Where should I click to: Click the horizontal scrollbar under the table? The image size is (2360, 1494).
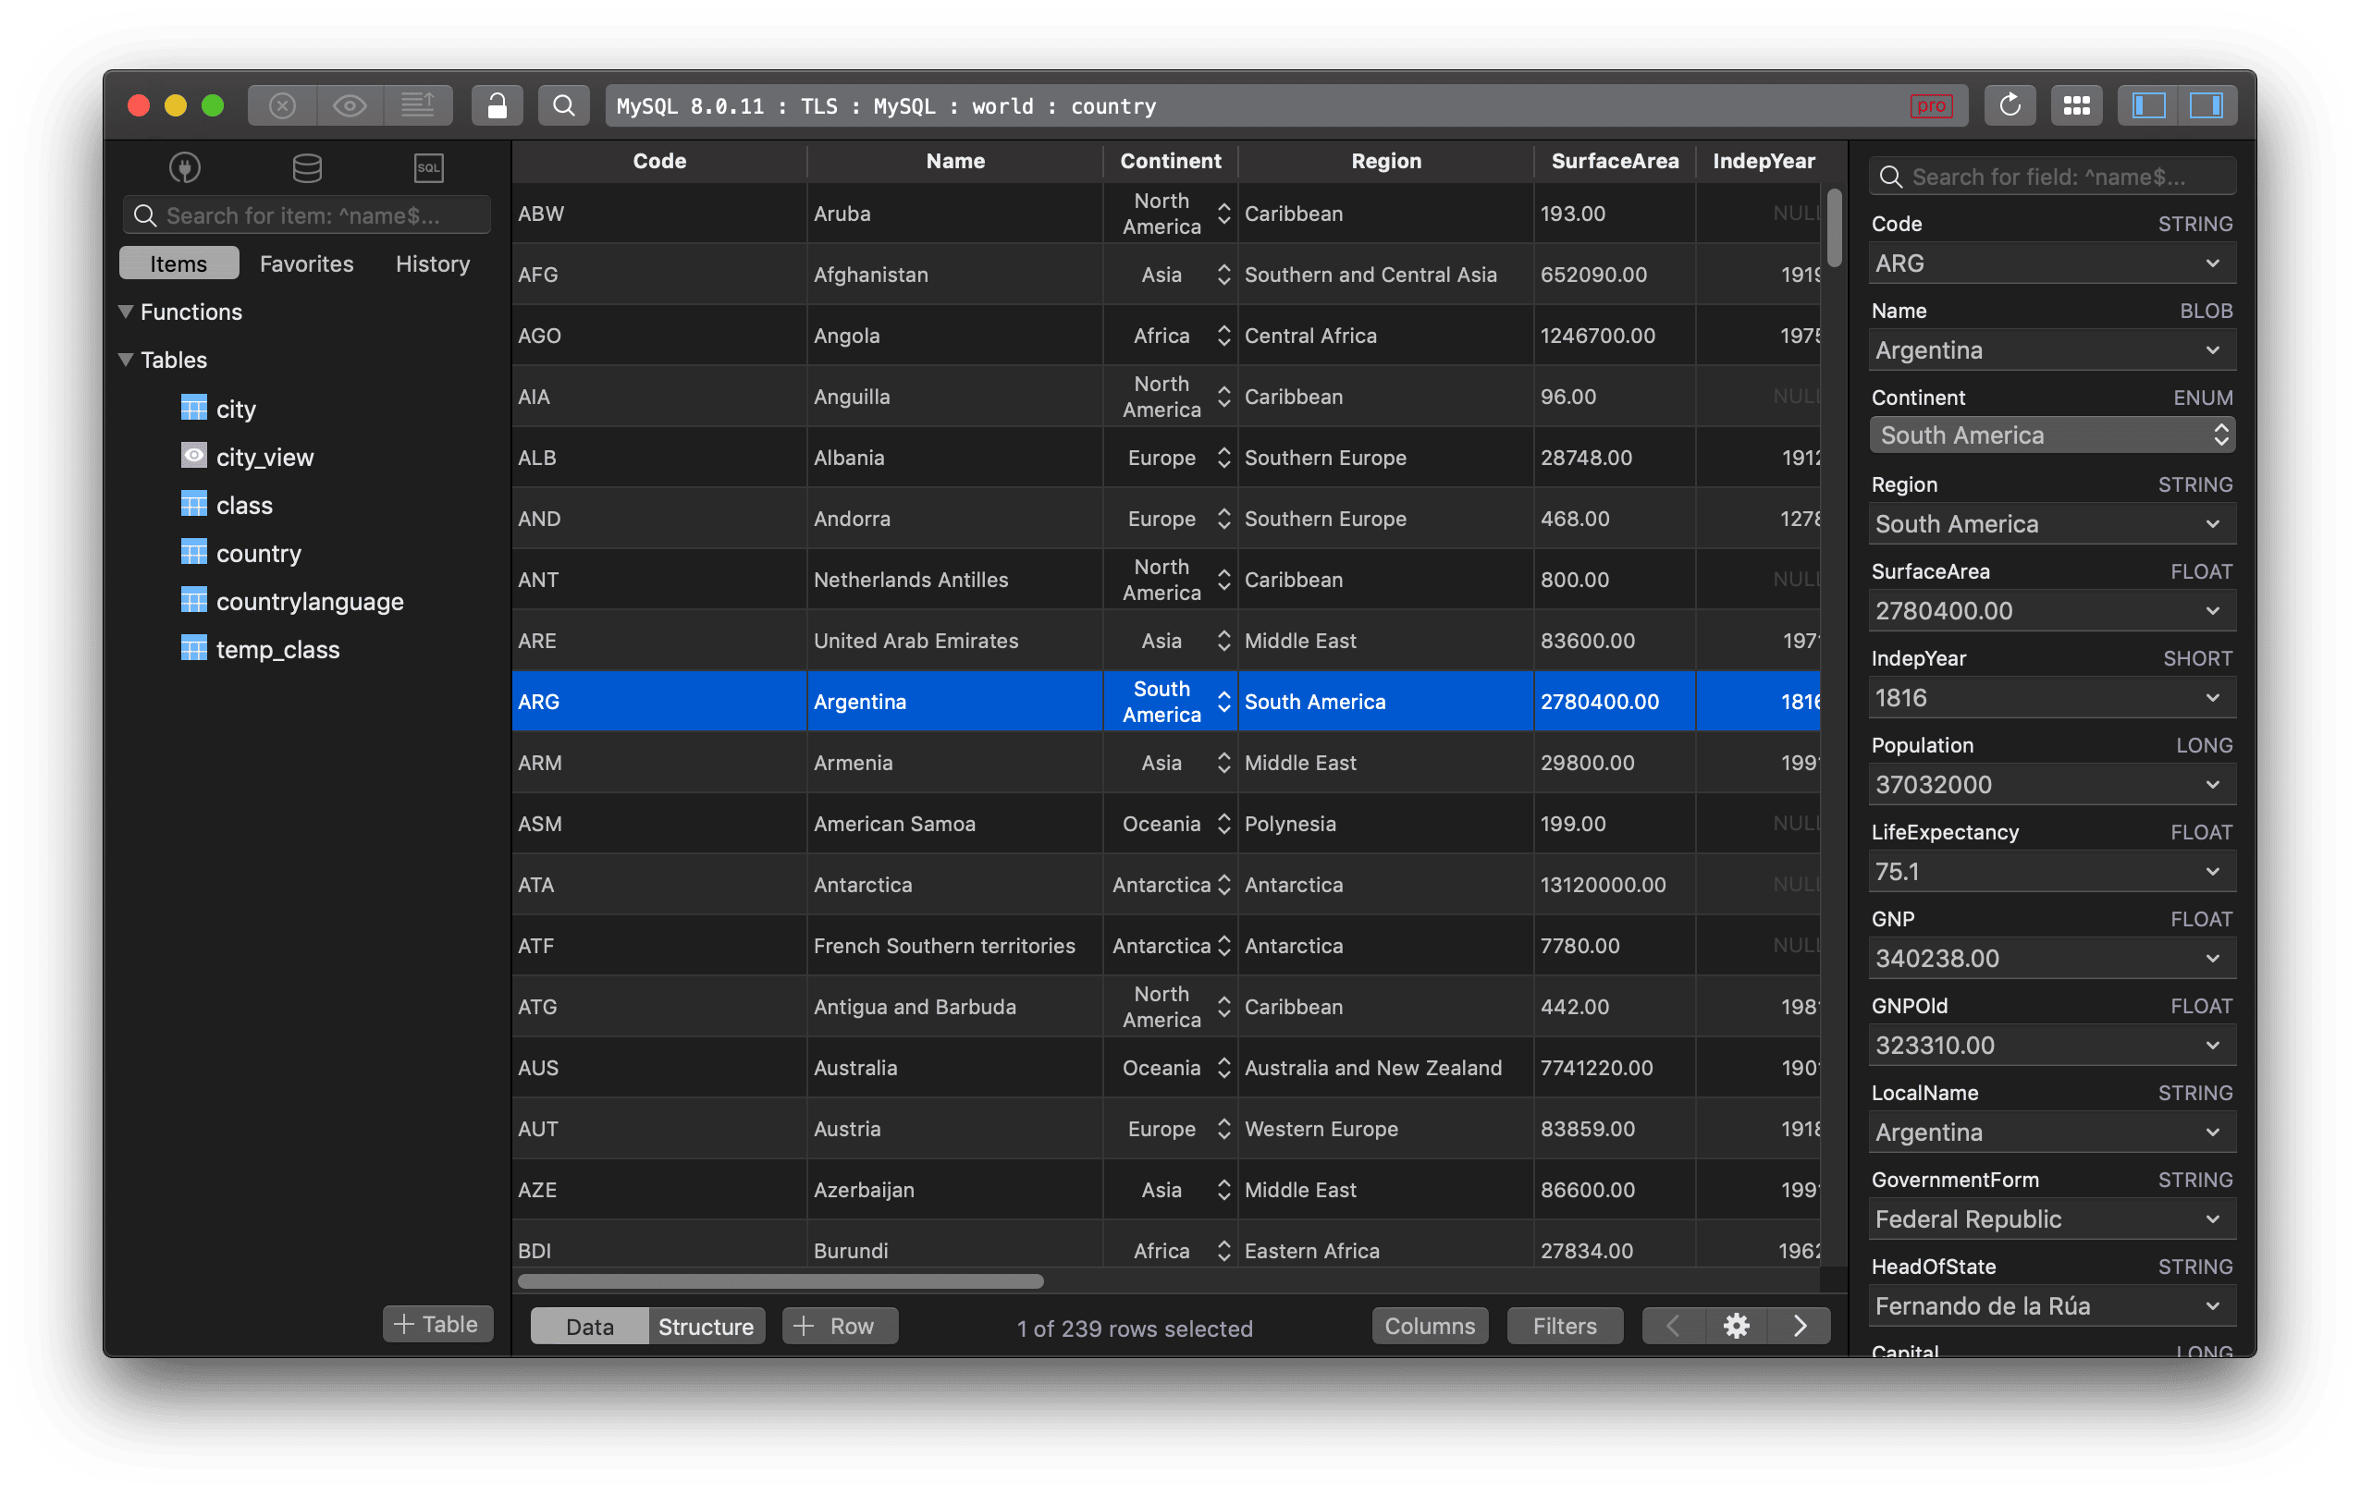781,1281
